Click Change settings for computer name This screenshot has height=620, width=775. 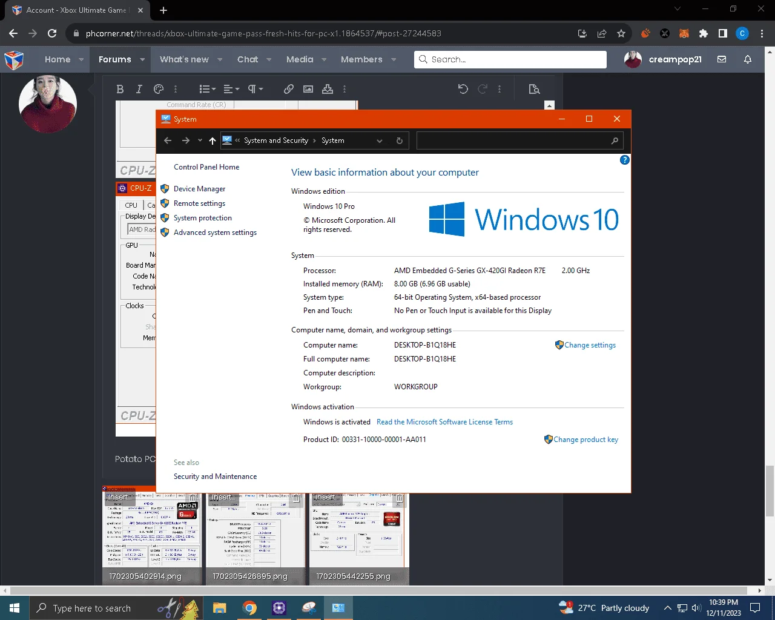590,345
